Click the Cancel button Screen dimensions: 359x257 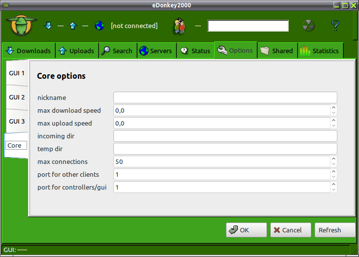click(291, 230)
